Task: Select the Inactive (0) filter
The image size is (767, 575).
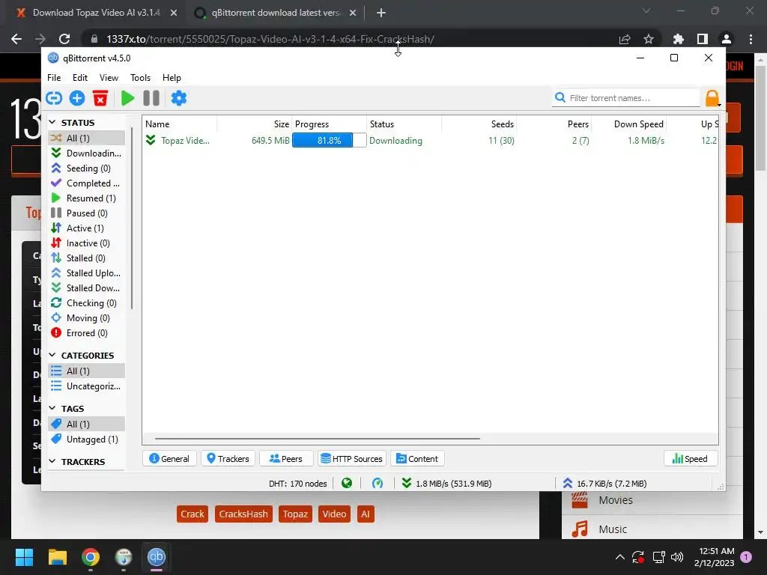Action: [87, 243]
